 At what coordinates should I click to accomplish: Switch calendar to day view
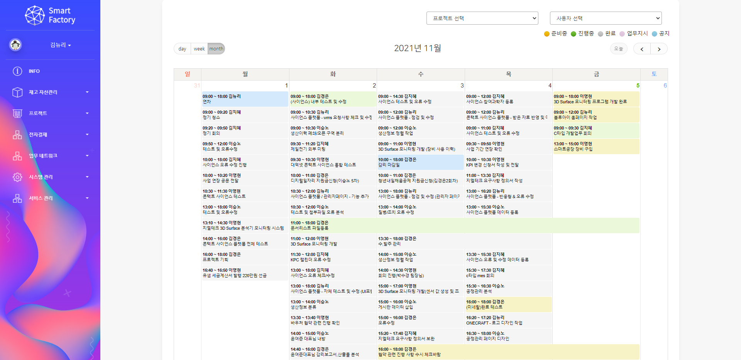click(182, 49)
